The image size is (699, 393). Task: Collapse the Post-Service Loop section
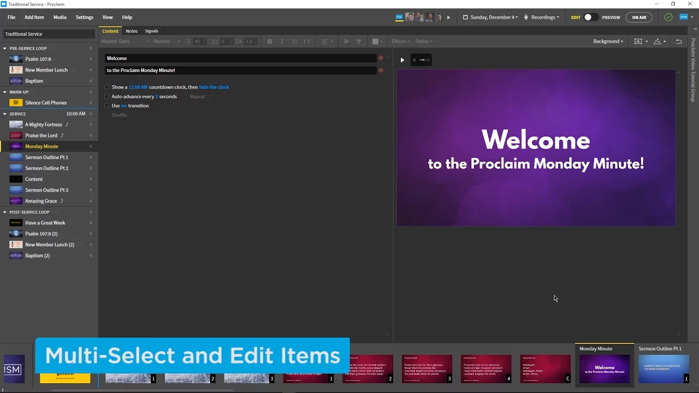point(5,212)
